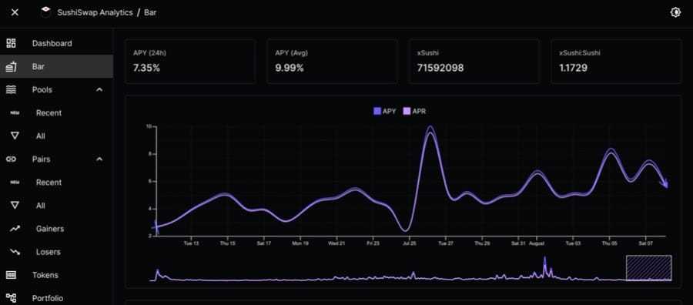Click the Losers trending-down icon
This screenshot has width=693, height=305.
tap(15, 252)
